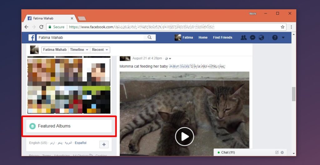Go to Home in Facebook header
Viewport: 320px width, 165px height.
point(203,37)
